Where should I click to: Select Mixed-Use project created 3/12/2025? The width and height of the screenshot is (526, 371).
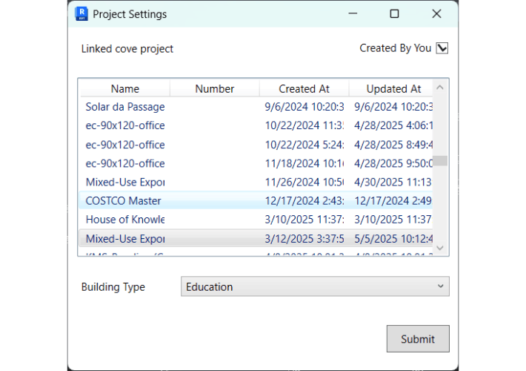click(124, 239)
